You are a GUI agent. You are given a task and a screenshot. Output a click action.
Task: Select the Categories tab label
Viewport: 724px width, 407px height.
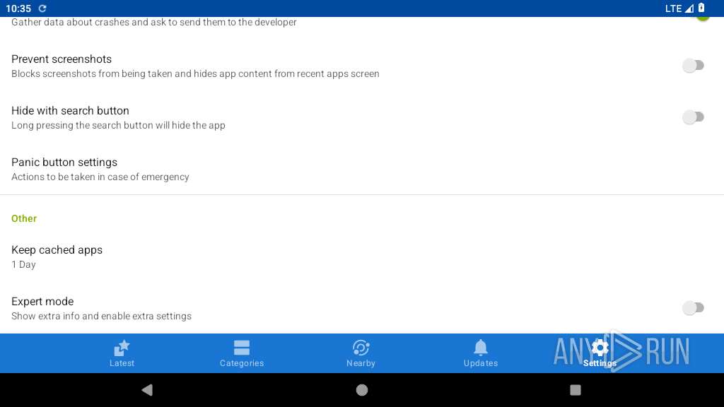[x=242, y=363]
